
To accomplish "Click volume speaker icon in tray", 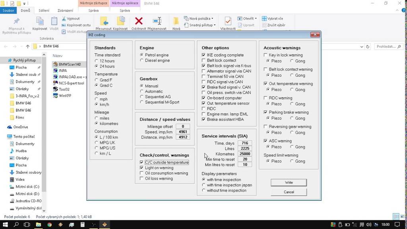I will pos(368,225).
